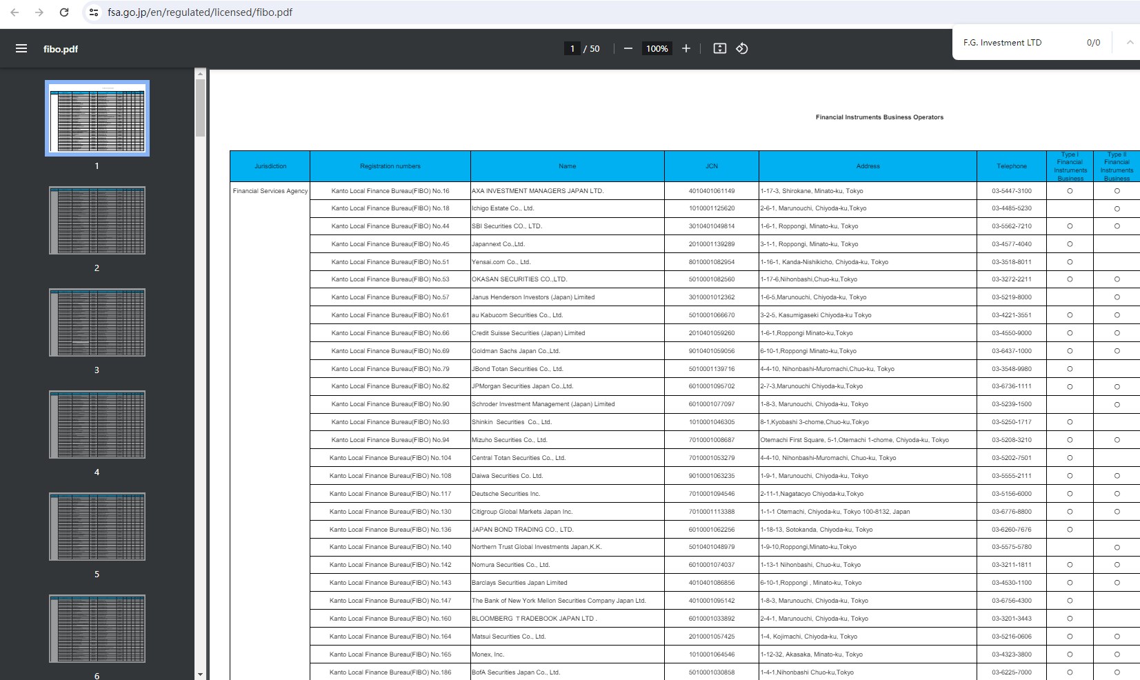This screenshot has width=1140, height=680.
Task: Jump to previous match in find bar
Action: [x=1130, y=43]
